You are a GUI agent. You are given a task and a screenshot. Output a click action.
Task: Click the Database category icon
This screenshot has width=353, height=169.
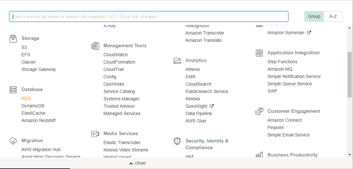coord(13,90)
